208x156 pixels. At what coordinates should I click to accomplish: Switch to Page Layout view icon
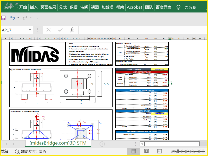pos(146,151)
